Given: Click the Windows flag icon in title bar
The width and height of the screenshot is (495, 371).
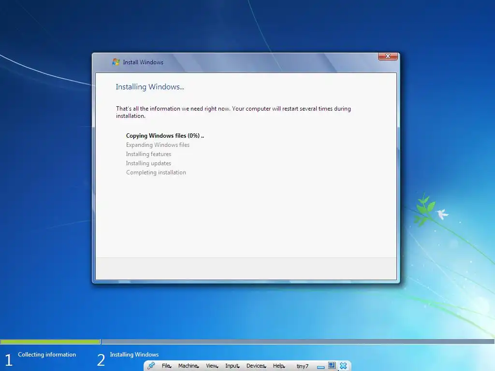Looking at the screenshot, I should [x=116, y=62].
